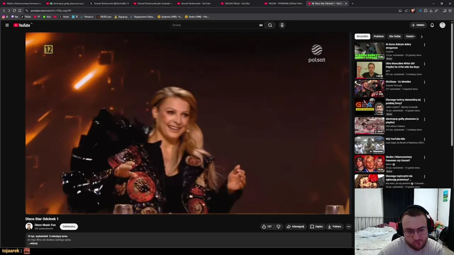
Task: Open 'Dlaczego twórcy nienawidzą tej polskiej firmy?' thumbnail
Action: 369,107
